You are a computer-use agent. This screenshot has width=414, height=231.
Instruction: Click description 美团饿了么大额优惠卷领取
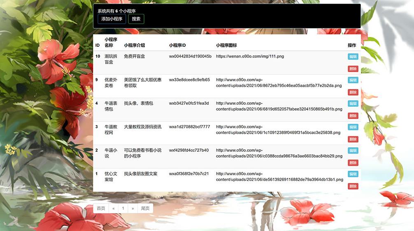tap(142, 82)
